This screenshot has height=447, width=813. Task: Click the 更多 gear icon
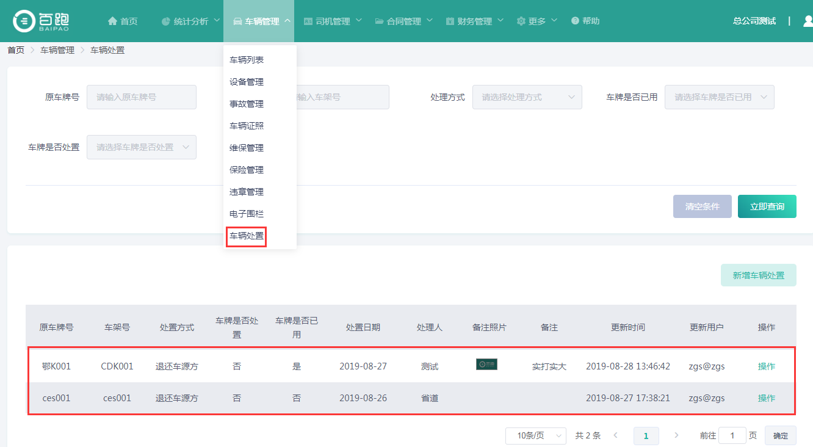click(x=521, y=21)
